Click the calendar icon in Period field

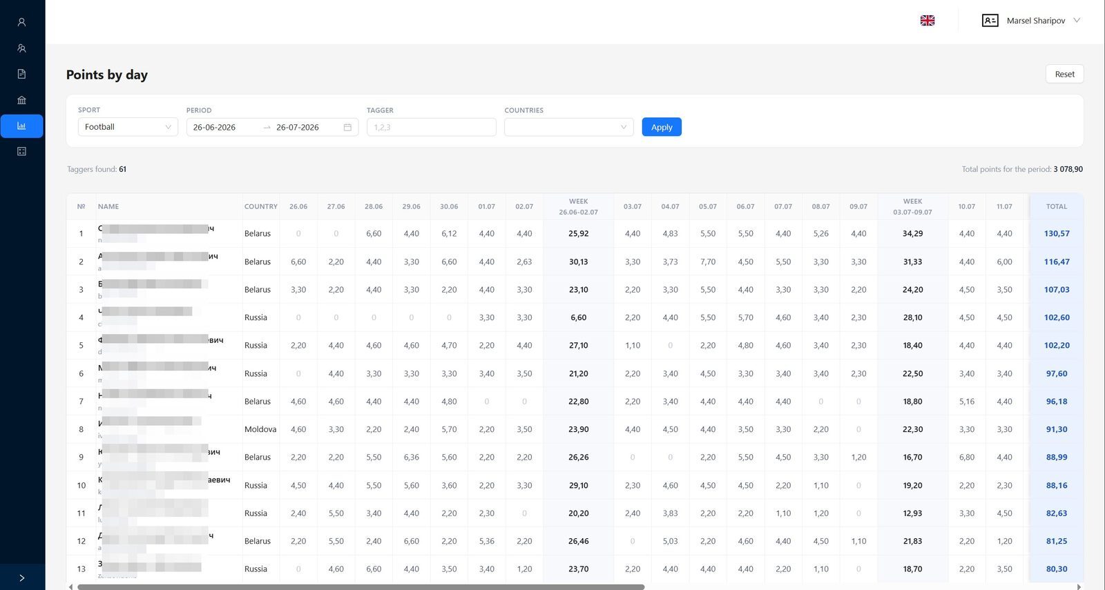(x=347, y=128)
